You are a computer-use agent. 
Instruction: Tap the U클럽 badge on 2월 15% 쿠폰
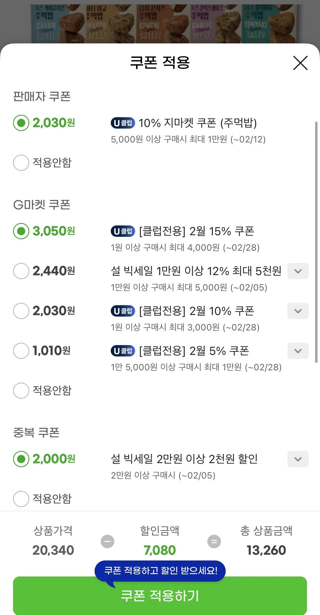pos(123,231)
